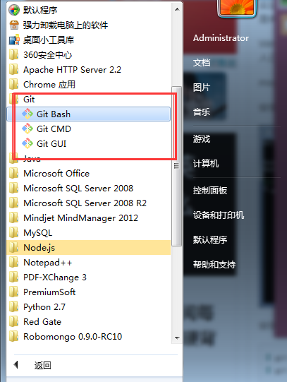The height and width of the screenshot is (382, 287).
Task: Expand the Microsoft SQL Server 2008 R2 folder
Action: click(89, 203)
